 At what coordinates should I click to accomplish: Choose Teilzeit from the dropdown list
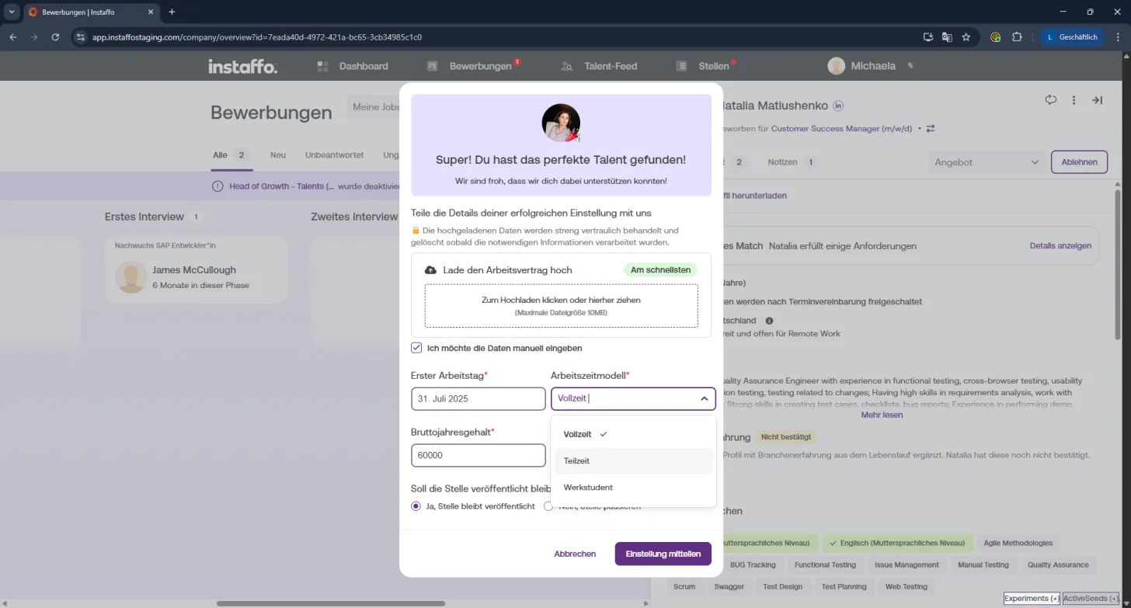[633, 461]
